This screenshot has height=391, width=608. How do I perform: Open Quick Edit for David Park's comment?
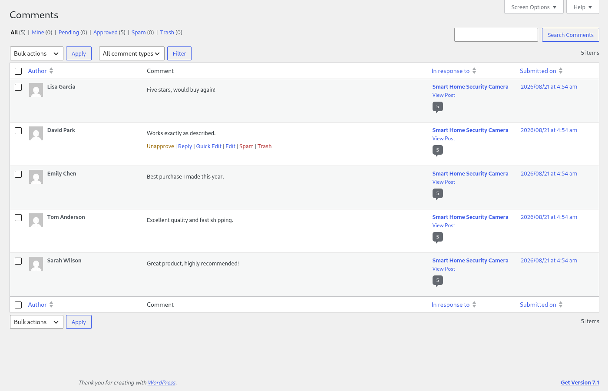[209, 146]
